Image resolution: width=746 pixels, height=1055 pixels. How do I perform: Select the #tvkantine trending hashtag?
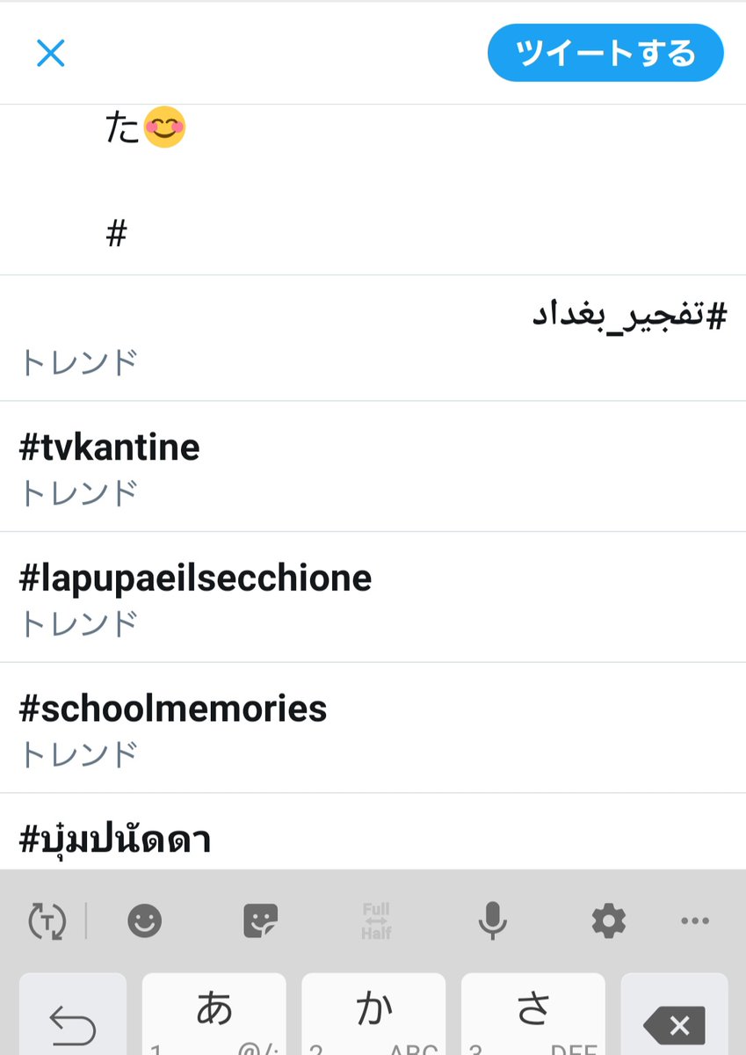(x=373, y=466)
